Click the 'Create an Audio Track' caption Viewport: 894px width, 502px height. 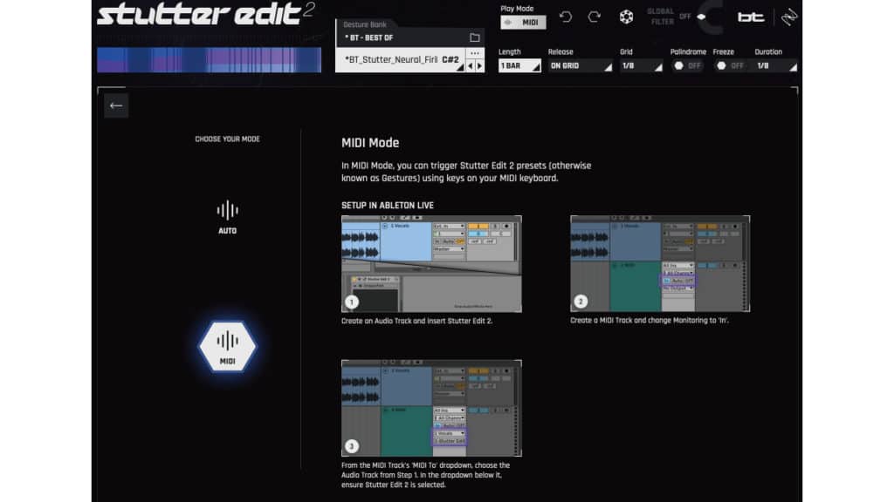click(x=416, y=321)
